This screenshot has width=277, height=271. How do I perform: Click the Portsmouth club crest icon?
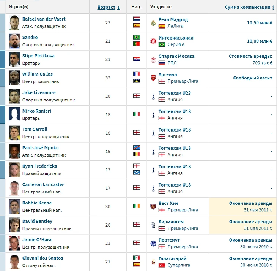[153, 243]
